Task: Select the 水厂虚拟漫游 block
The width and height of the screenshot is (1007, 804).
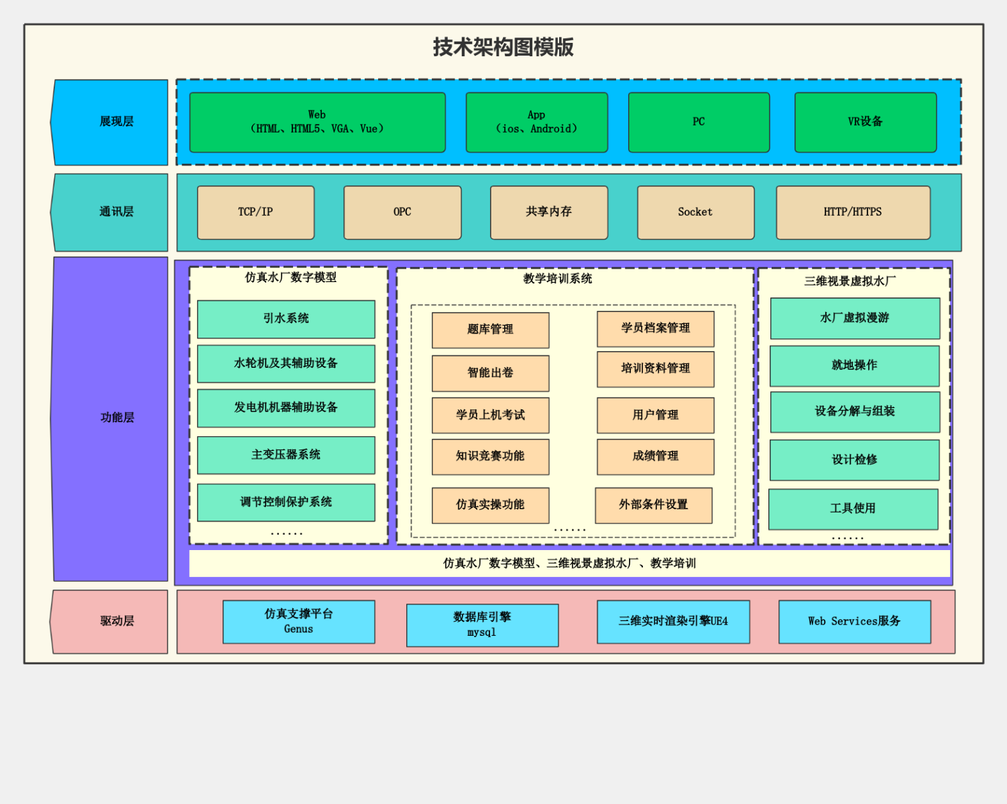Action: 855,320
